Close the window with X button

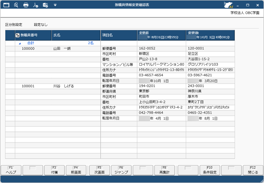click(257, 5)
